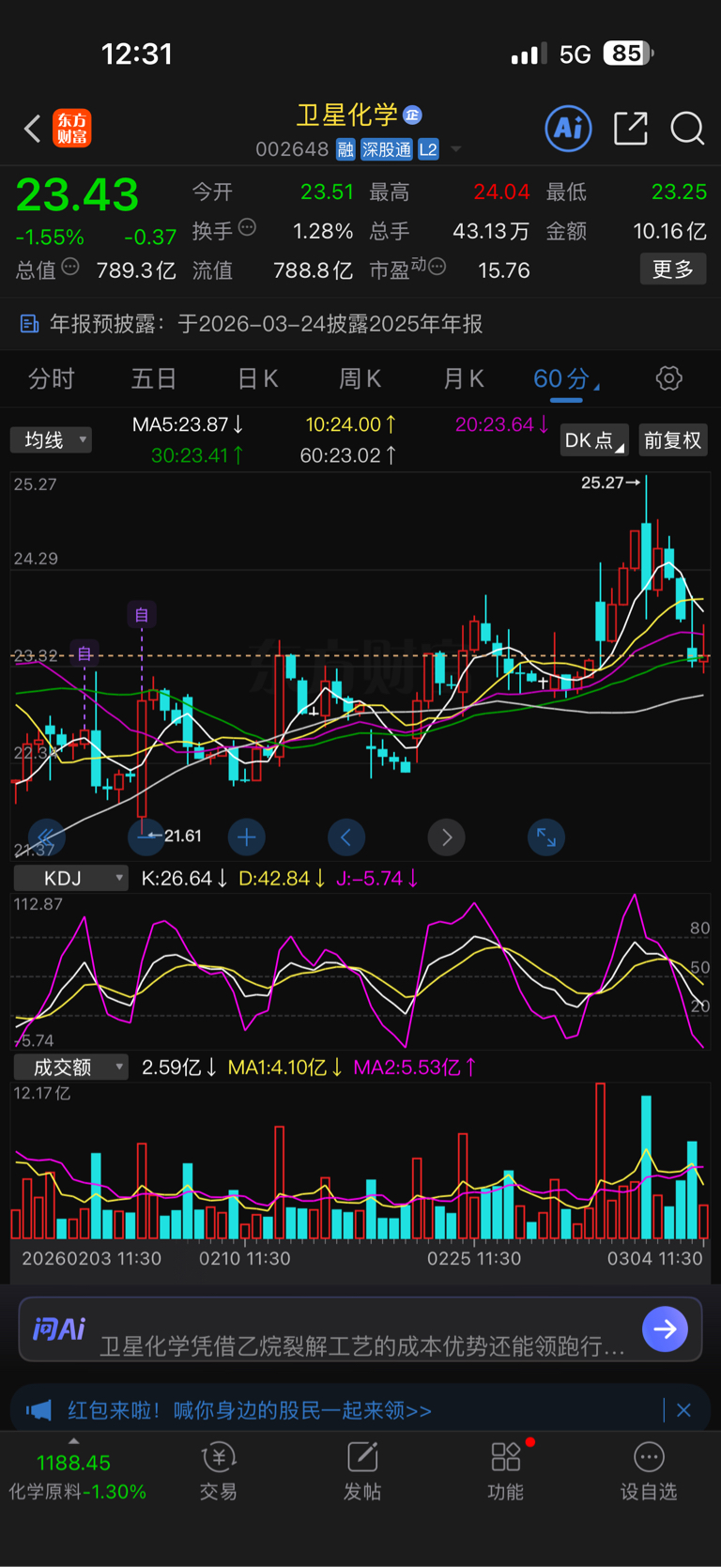Expand the stock code dropdown arrow
721x1567 pixels.
pyautogui.click(x=456, y=149)
